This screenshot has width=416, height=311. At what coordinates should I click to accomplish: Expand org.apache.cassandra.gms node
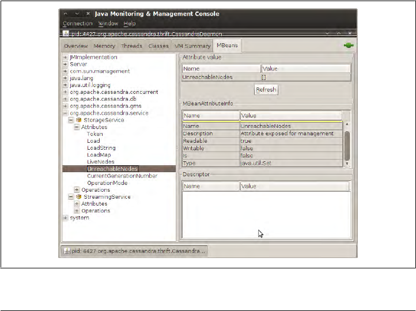pyautogui.click(x=65, y=106)
